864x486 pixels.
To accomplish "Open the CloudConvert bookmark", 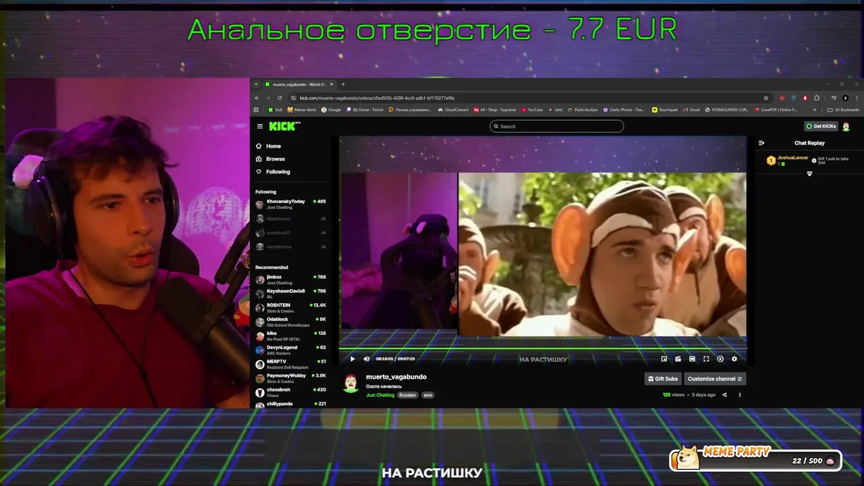I will [453, 109].
